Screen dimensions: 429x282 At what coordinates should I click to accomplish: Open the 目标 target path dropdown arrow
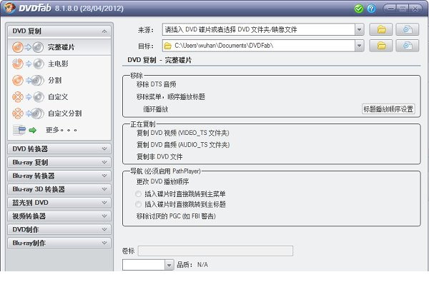click(x=359, y=46)
